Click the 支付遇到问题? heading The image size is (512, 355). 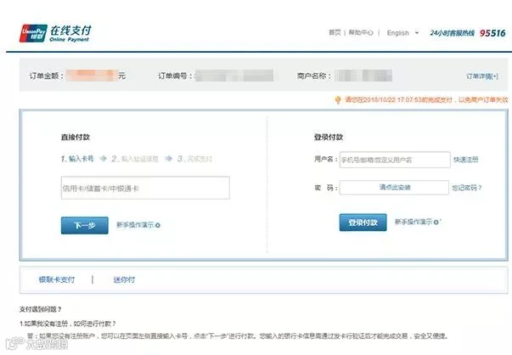(x=41, y=309)
